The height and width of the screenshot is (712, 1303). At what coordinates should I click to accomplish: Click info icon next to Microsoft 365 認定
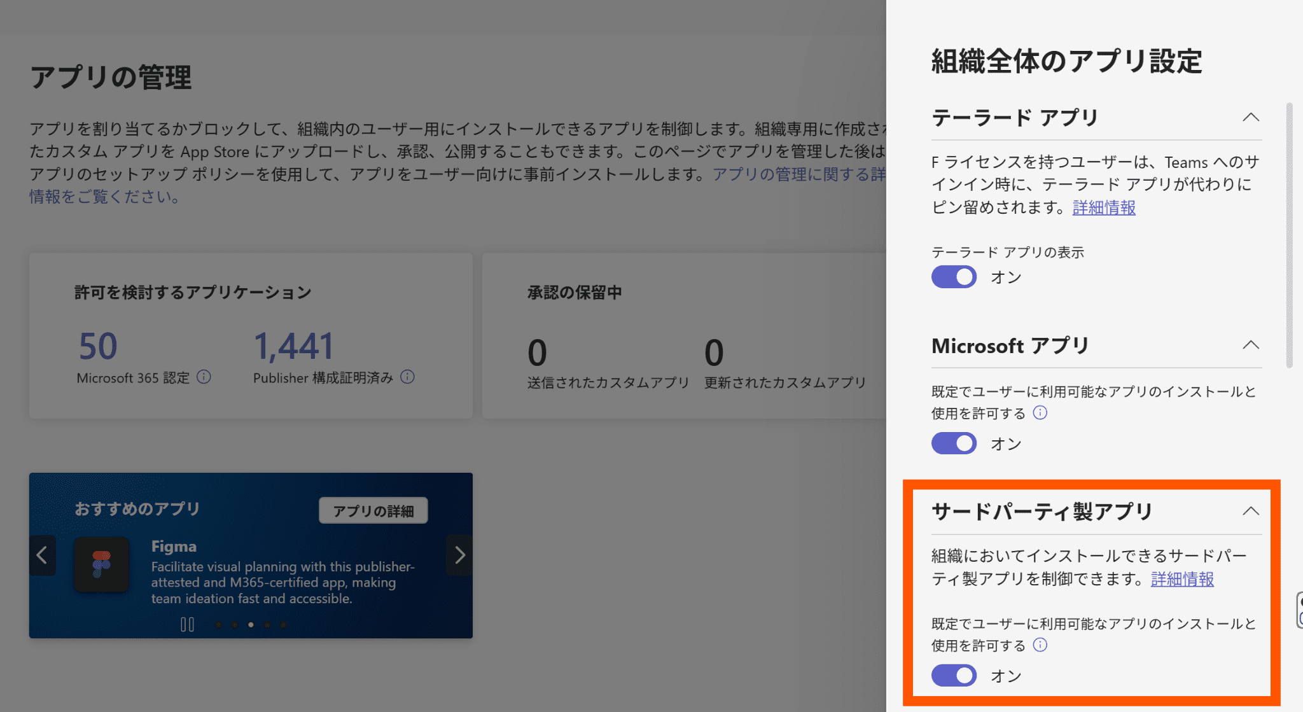pyautogui.click(x=204, y=377)
